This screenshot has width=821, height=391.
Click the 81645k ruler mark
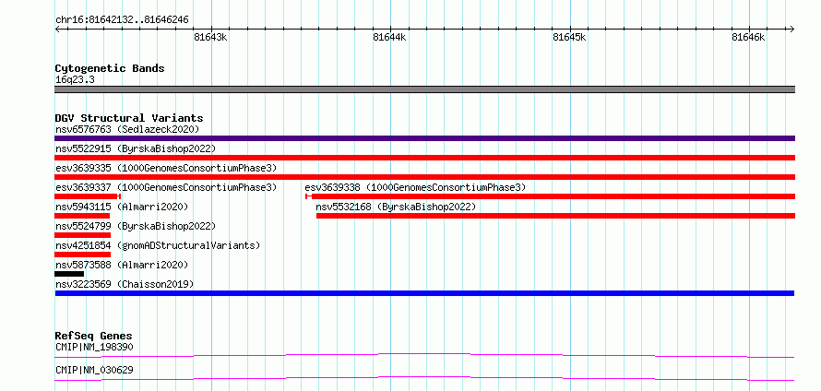569,37
